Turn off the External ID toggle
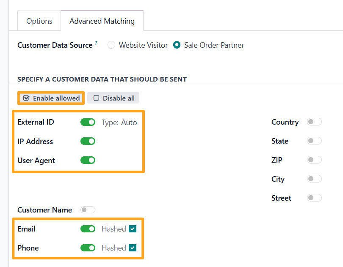The width and height of the screenshot is (343, 267). pyautogui.click(x=88, y=122)
